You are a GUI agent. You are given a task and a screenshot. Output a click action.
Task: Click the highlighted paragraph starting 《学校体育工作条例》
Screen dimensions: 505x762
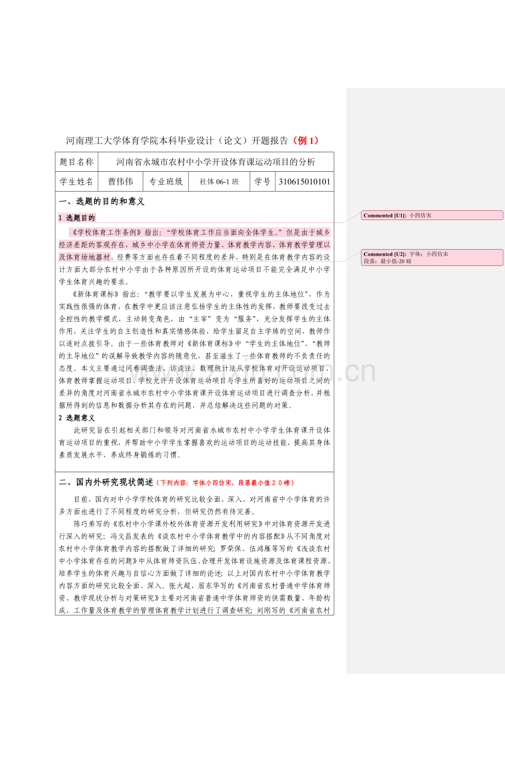(195, 257)
